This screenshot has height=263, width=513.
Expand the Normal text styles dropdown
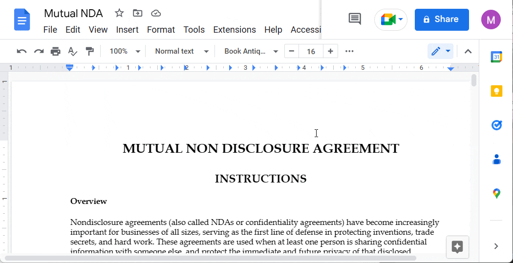tap(182, 51)
